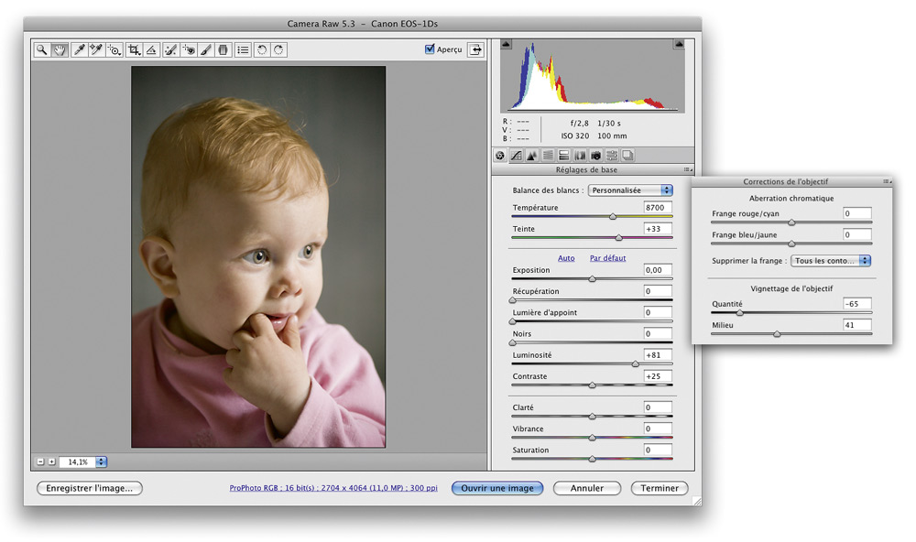Screen dimensions: 916x542
Task: Click the Frange rouge/cyan value field
Action: 857,213
